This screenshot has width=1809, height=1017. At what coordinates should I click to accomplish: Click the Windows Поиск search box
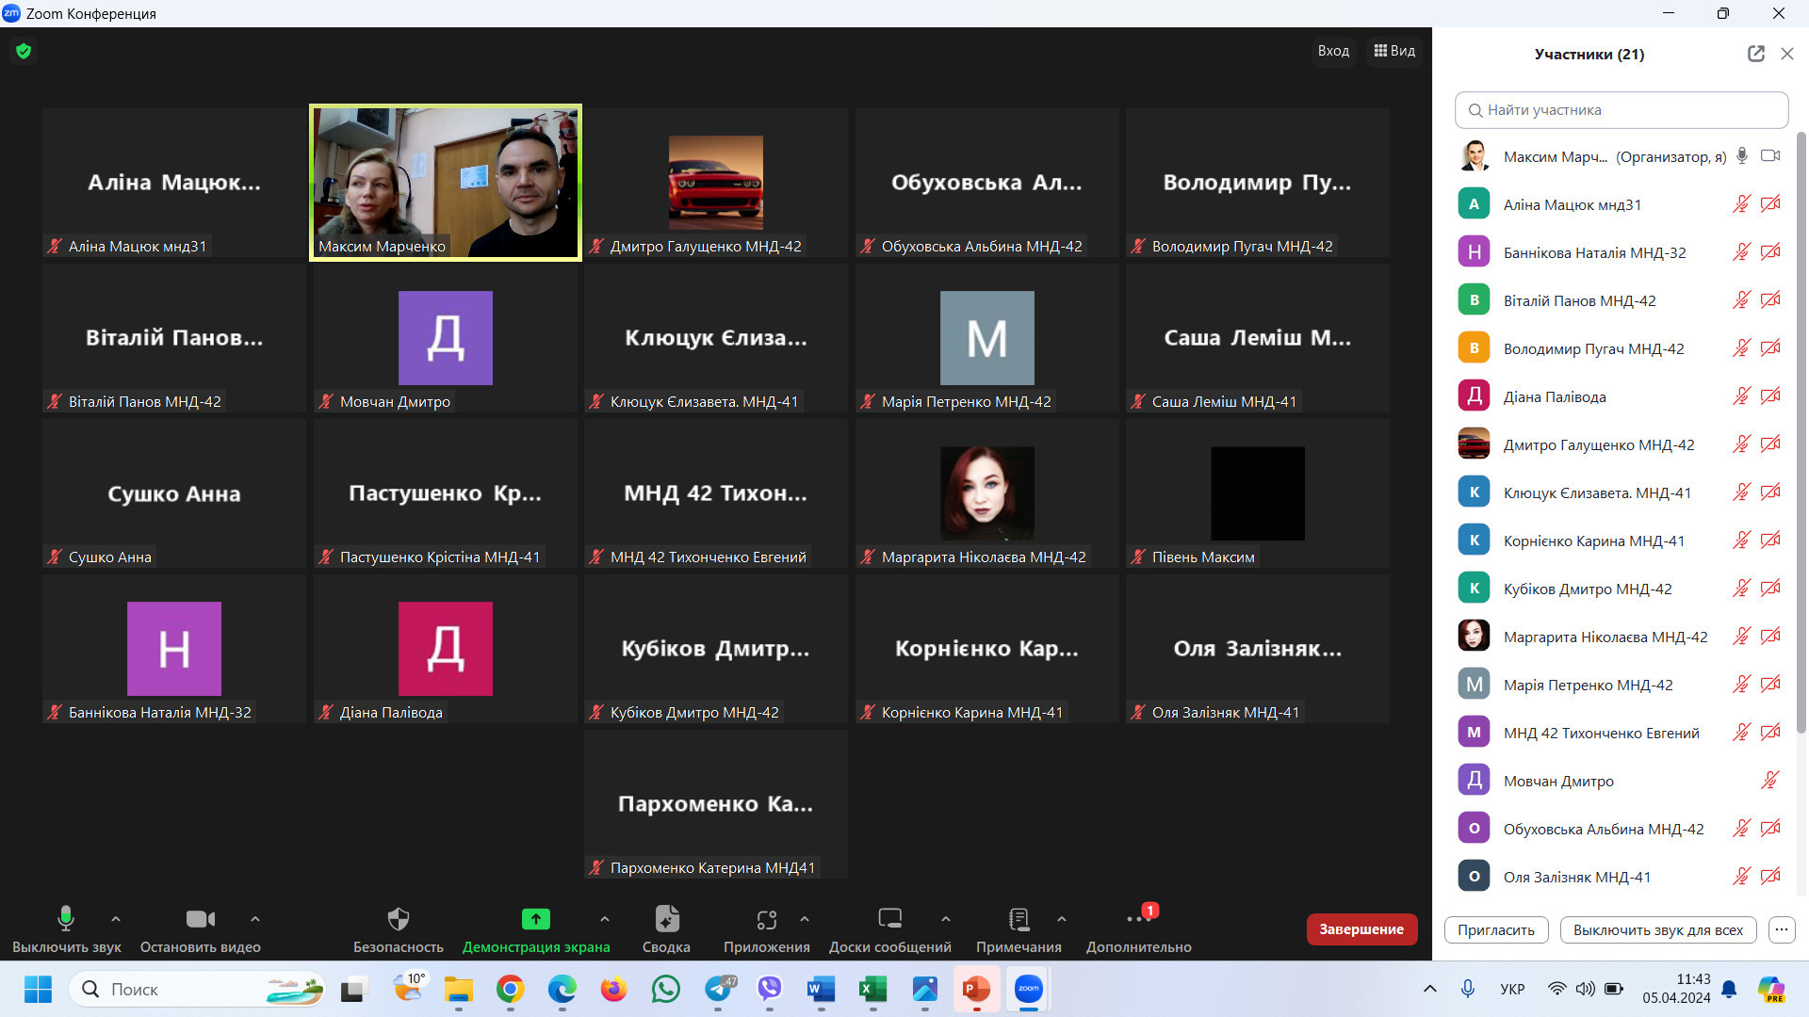[197, 989]
